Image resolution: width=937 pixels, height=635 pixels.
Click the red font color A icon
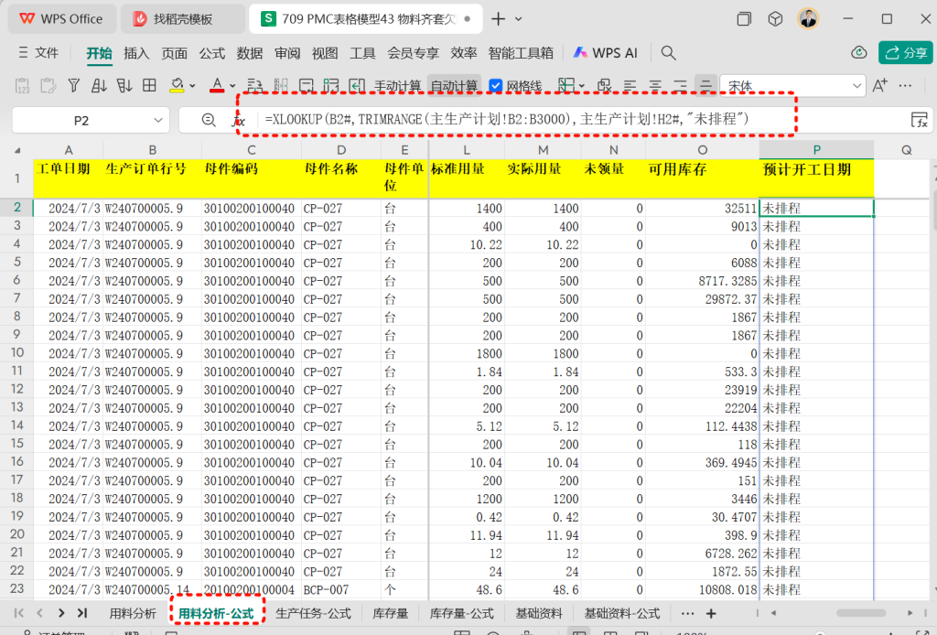coord(217,85)
